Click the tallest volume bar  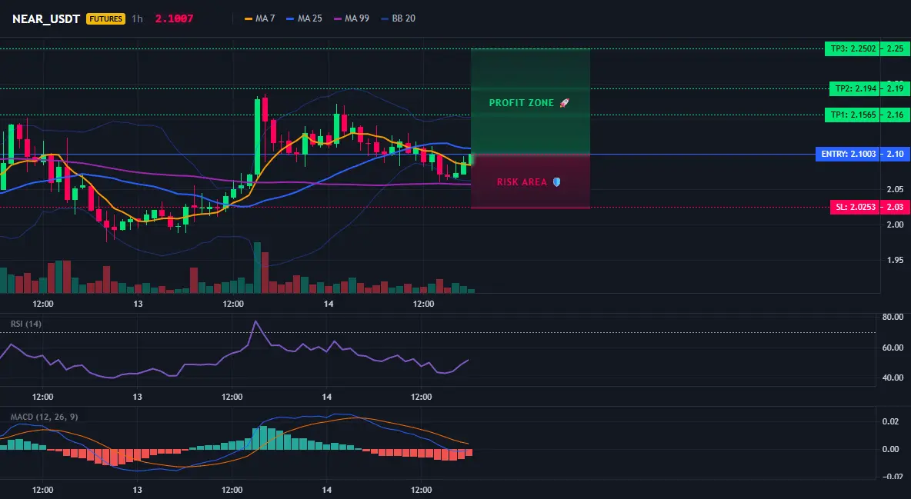(x=257, y=268)
